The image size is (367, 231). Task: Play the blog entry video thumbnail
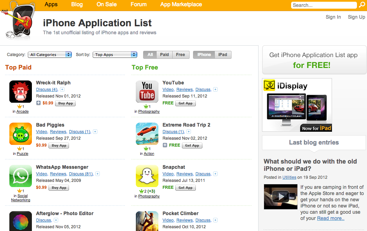280,197
